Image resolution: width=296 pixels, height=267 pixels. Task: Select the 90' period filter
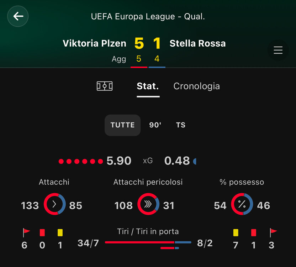(x=155, y=125)
